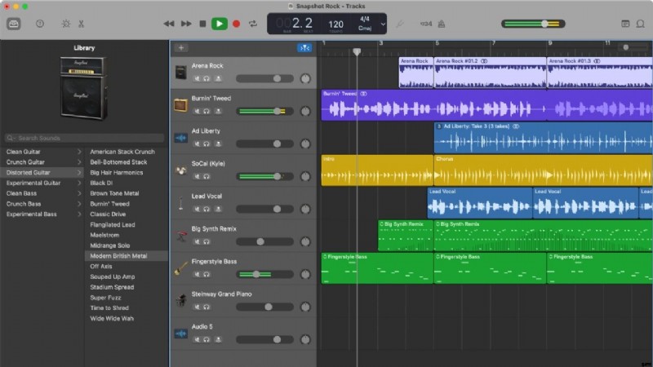
Task: Click the green Play button
Action: pos(219,24)
